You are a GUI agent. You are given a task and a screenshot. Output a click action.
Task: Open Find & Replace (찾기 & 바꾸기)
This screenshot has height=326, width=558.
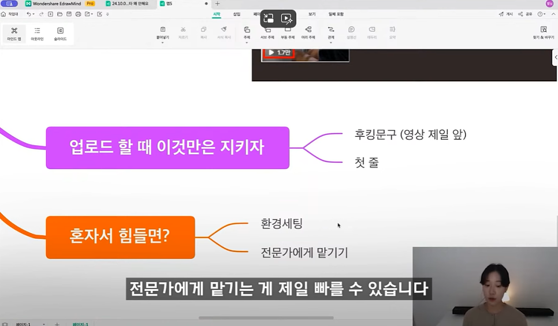pyautogui.click(x=544, y=32)
